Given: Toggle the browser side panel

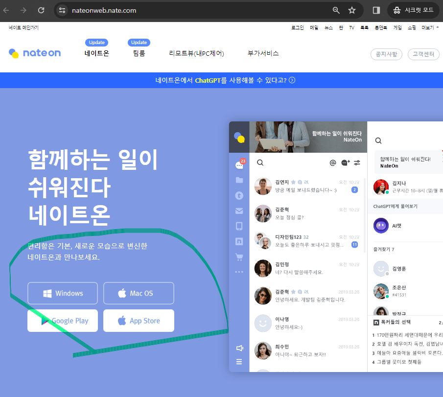Looking at the screenshot, I should (376, 10).
